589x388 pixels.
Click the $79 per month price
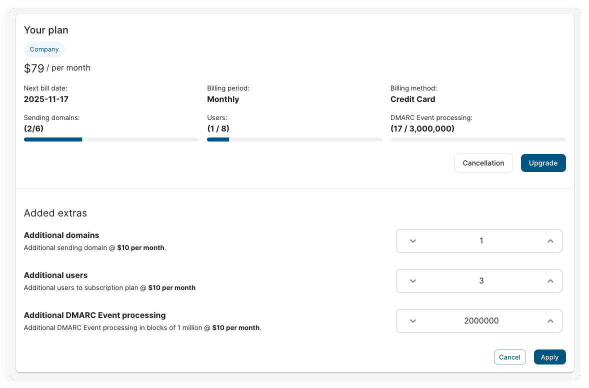click(x=57, y=68)
